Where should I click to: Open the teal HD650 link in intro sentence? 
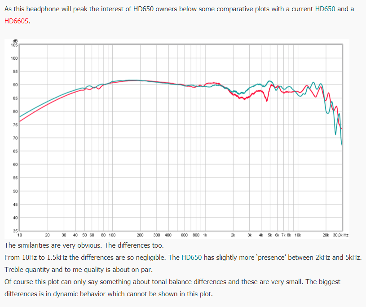pyautogui.click(x=325, y=9)
